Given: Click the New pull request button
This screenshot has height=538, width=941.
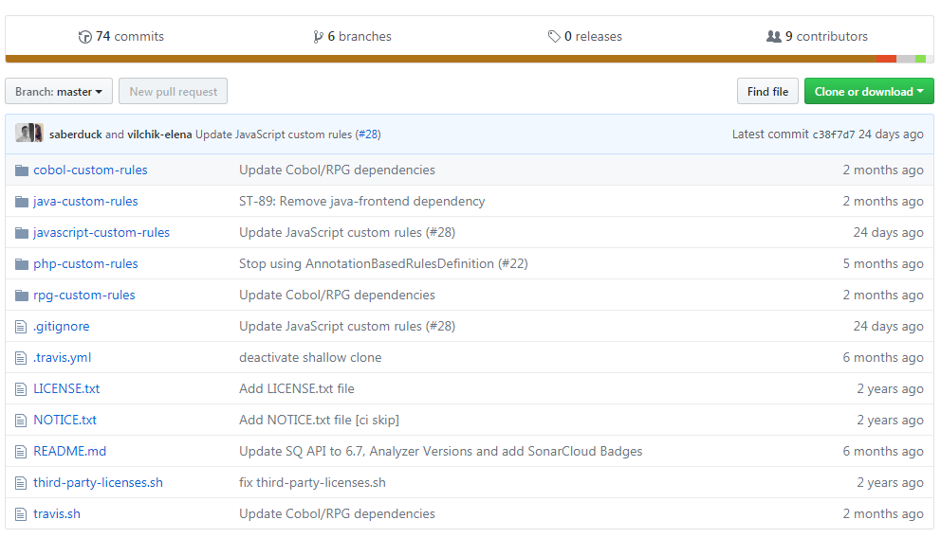Looking at the screenshot, I should [173, 91].
